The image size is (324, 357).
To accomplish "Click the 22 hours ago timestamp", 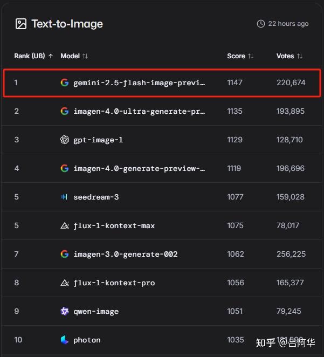I will coord(288,24).
